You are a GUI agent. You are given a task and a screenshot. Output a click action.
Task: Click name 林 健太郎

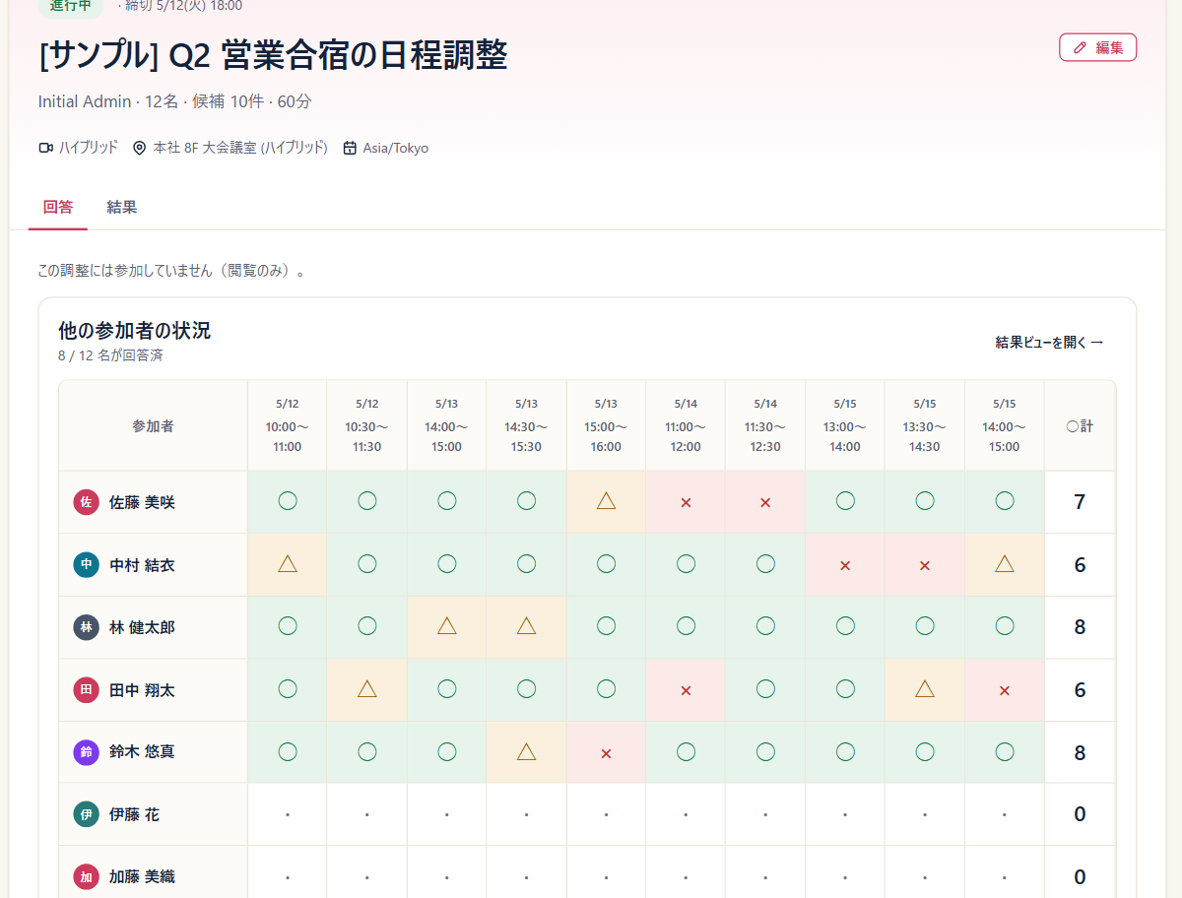coord(142,627)
